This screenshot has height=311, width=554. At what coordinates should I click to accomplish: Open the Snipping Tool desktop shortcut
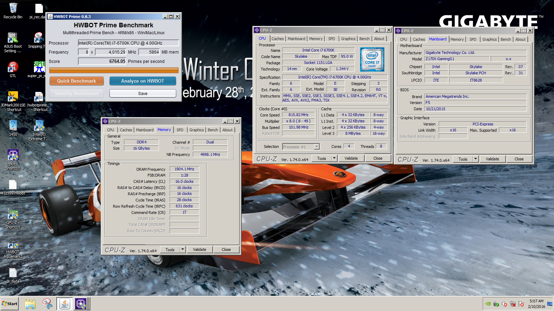(x=38, y=40)
